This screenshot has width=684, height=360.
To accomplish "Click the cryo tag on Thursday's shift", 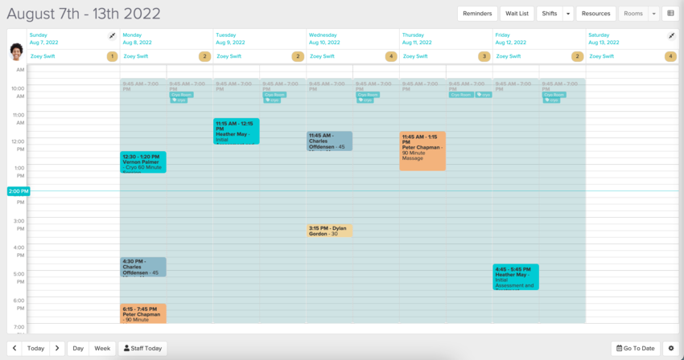I will coord(483,95).
